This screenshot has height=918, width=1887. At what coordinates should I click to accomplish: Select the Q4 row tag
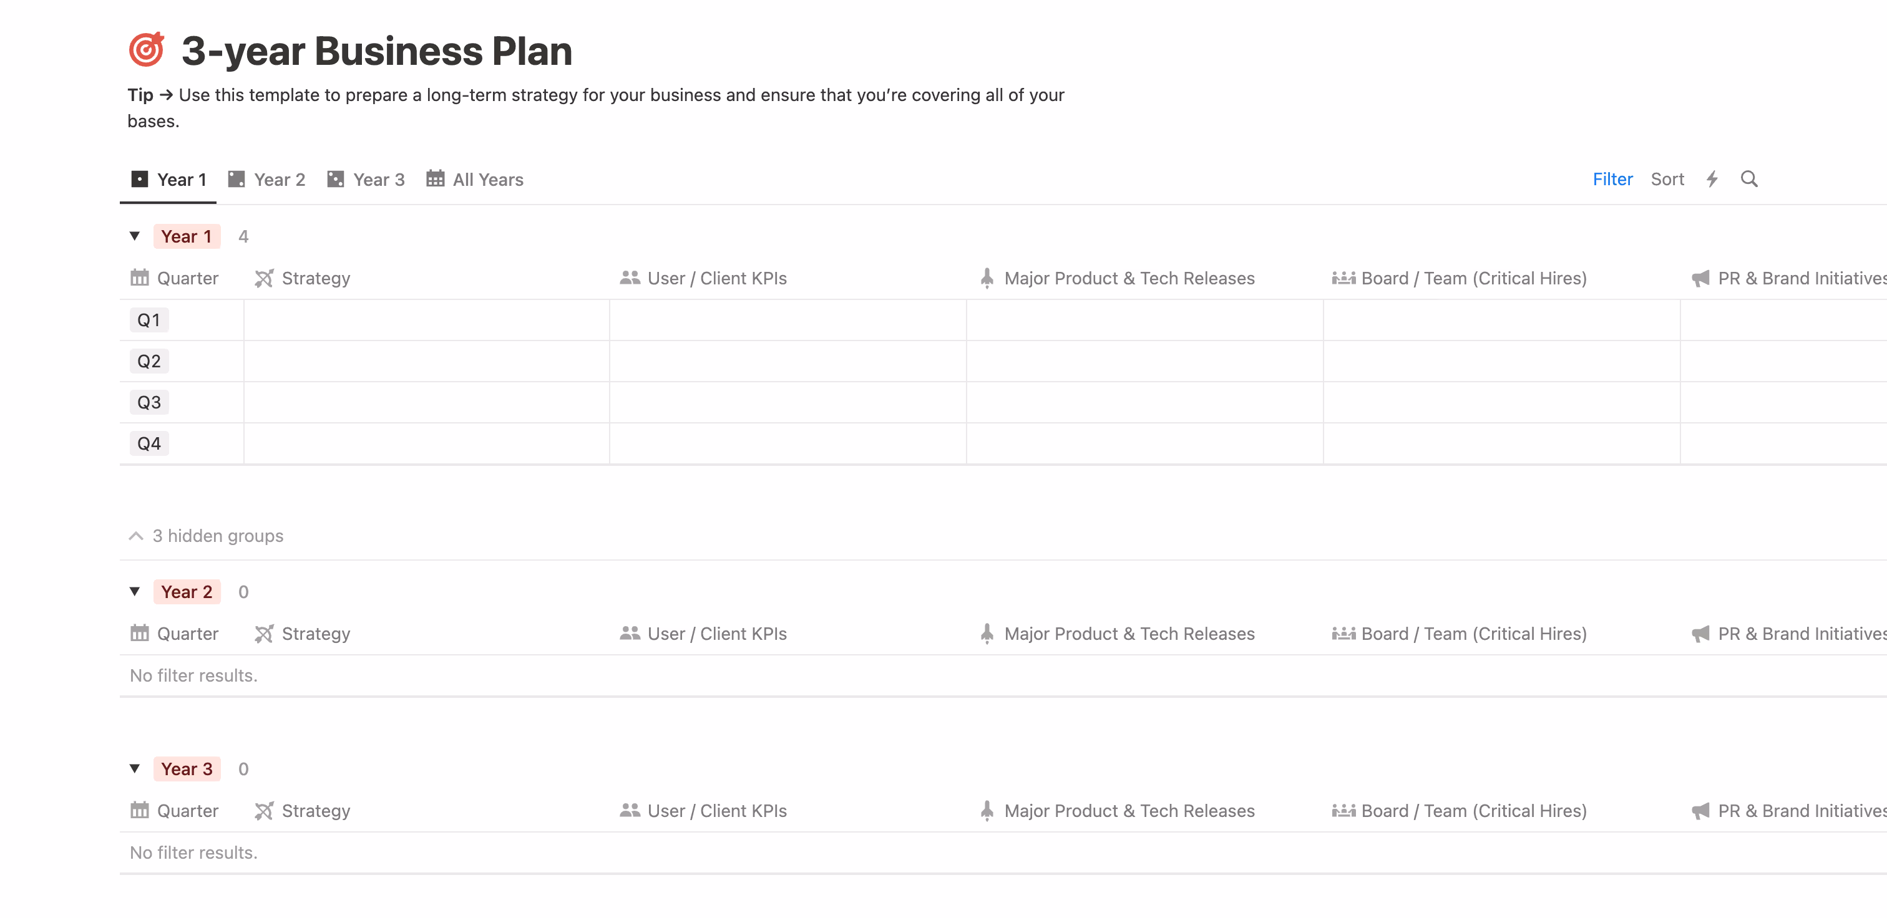pyautogui.click(x=149, y=442)
